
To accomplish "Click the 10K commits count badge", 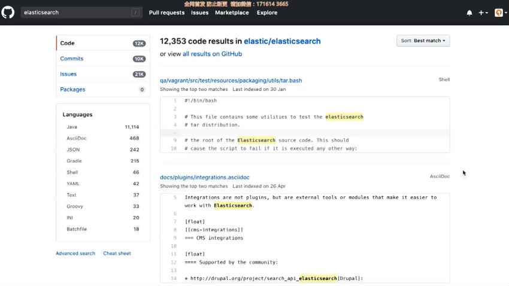I will [x=139, y=59].
